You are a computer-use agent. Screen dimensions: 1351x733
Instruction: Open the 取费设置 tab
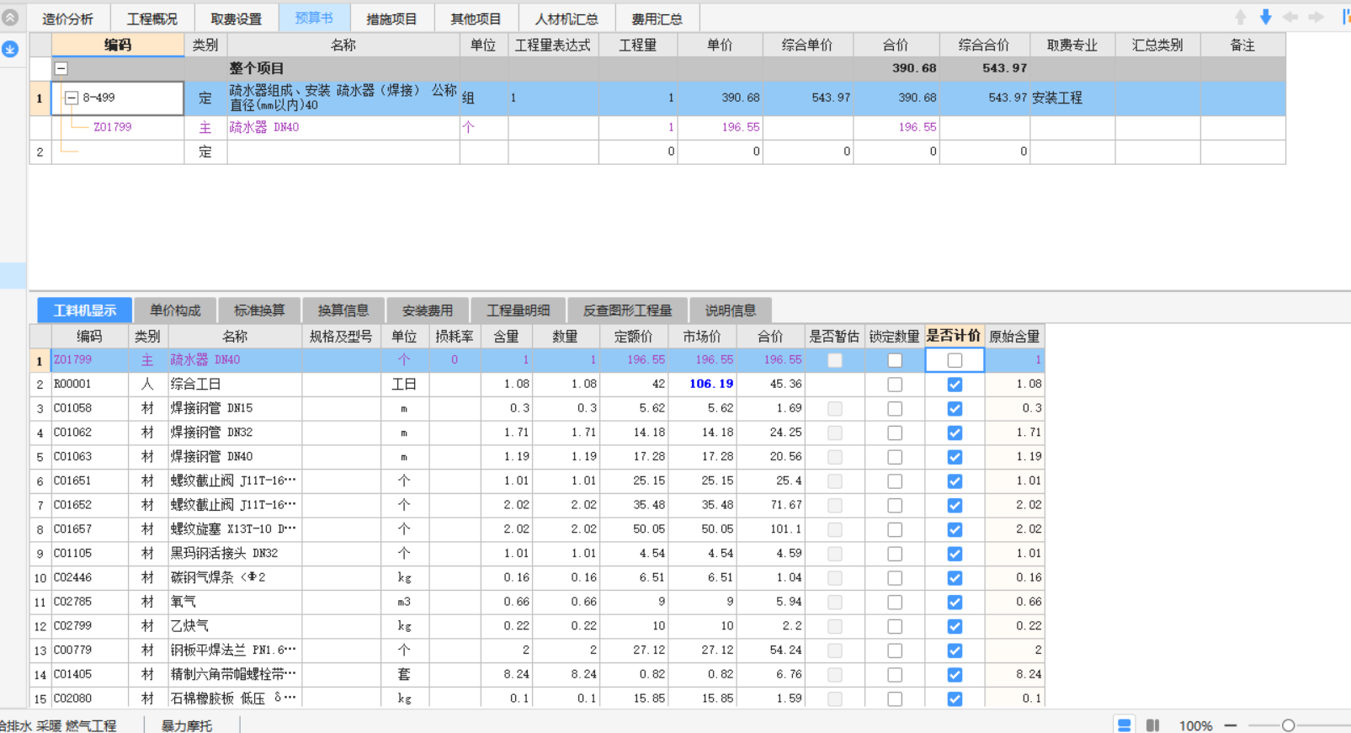tap(237, 19)
